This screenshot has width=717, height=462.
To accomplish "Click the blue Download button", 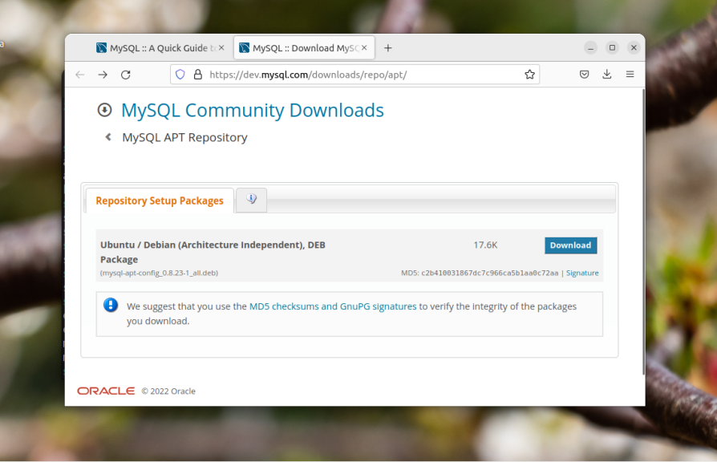I will pyautogui.click(x=570, y=245).
